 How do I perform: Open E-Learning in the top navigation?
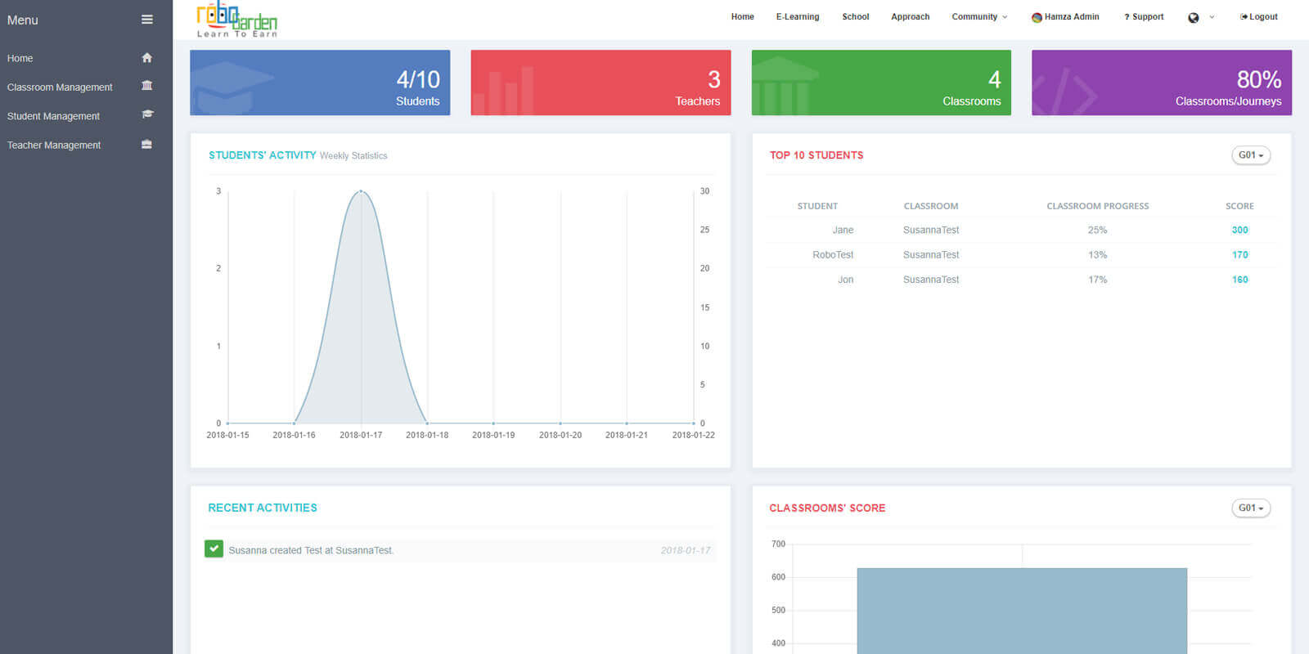coord(798,16)
